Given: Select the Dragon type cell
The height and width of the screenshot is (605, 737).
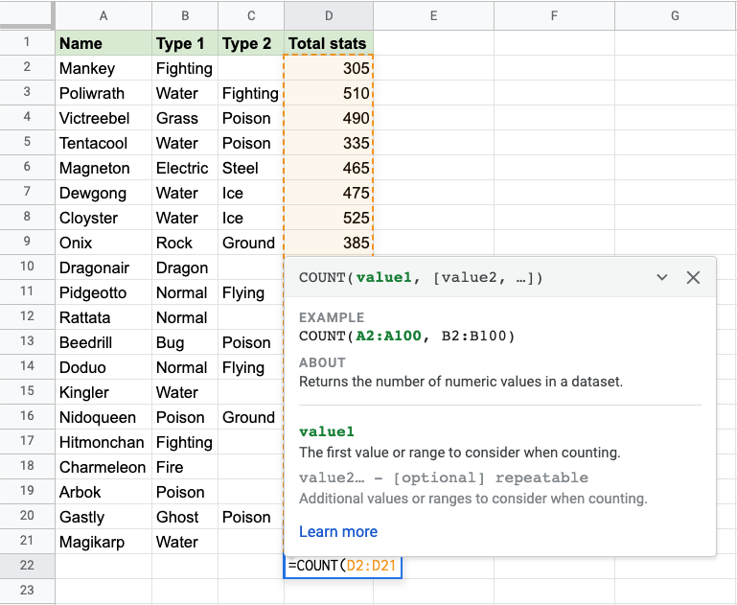Looking at the screenshot, I should [x=185, y=268].
